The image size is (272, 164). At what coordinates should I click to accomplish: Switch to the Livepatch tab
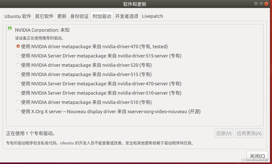(x=152, y=16)
